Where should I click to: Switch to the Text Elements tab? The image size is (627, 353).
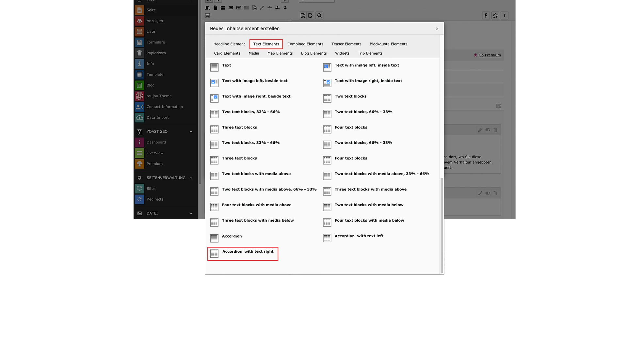coord(266,44)
